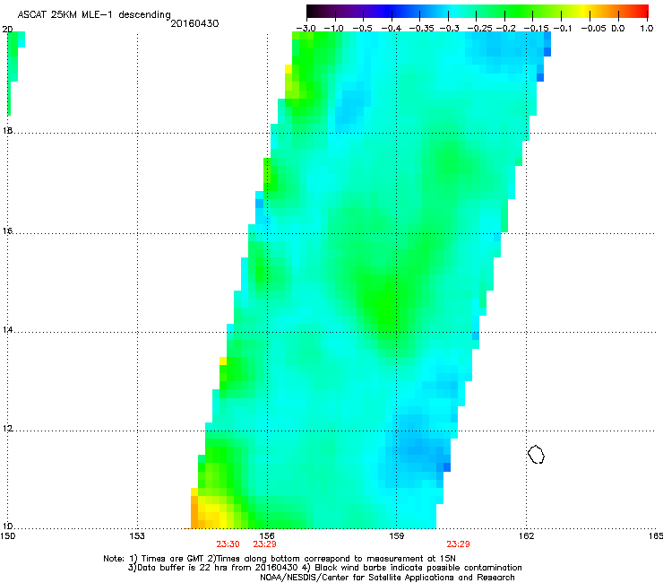The height and width of the screenshot is (583, 663).
Task: Click colorbar label -3.0
Action: click(x=306, y=29)
